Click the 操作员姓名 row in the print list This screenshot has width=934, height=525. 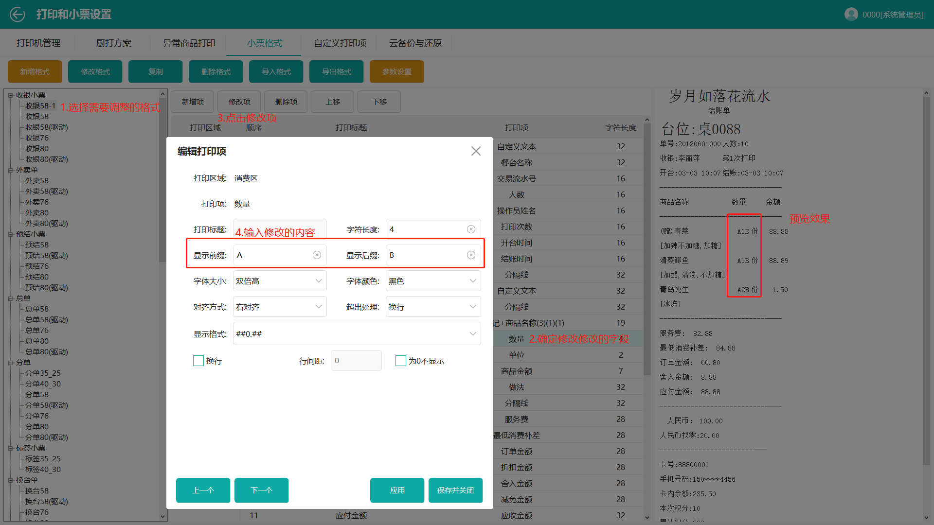tap(568, 210)
